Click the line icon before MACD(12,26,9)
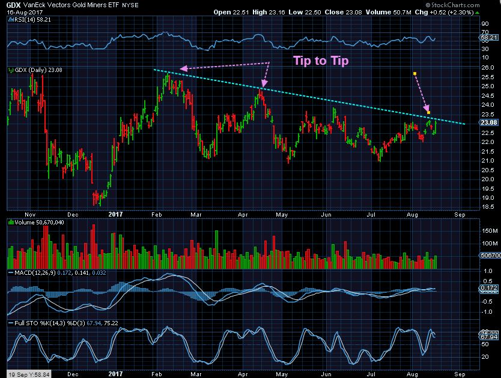This screenshot has height=378, width=501. point(11,272)
